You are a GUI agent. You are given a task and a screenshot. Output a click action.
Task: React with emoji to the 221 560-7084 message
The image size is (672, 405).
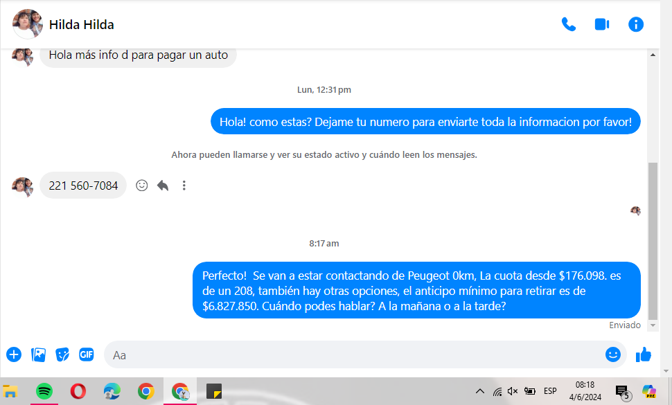[142, 186]
